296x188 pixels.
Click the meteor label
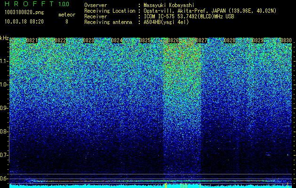coord(67,15)
